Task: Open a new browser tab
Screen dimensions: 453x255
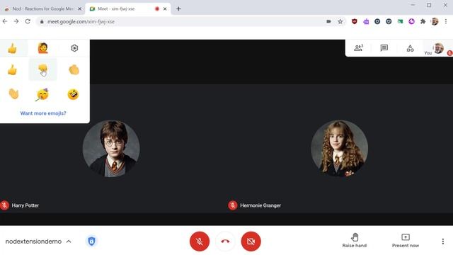Action: point(178,9)
